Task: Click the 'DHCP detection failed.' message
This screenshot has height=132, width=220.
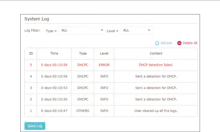Action: 156,65
